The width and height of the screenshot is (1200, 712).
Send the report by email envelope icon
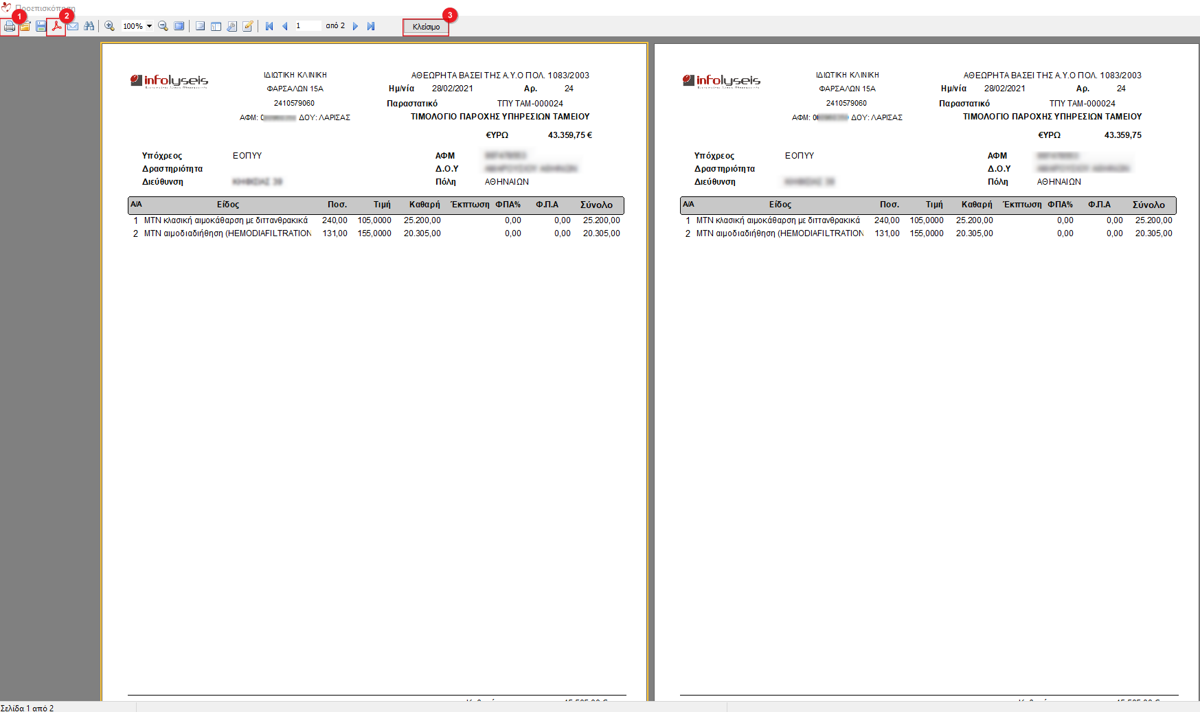point(72,27)
